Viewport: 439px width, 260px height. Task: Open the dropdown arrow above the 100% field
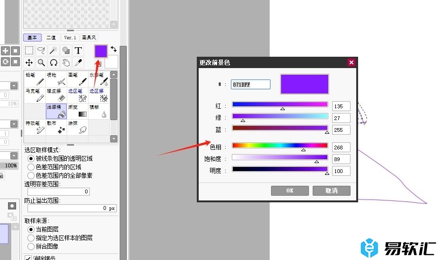[14, 156]
